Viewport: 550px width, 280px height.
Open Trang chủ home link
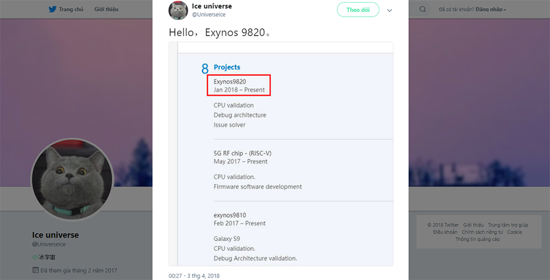(x=71, y=10)
